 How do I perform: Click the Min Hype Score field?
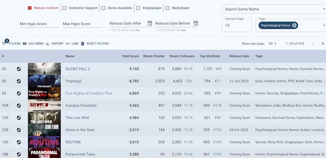click(39, 24)
